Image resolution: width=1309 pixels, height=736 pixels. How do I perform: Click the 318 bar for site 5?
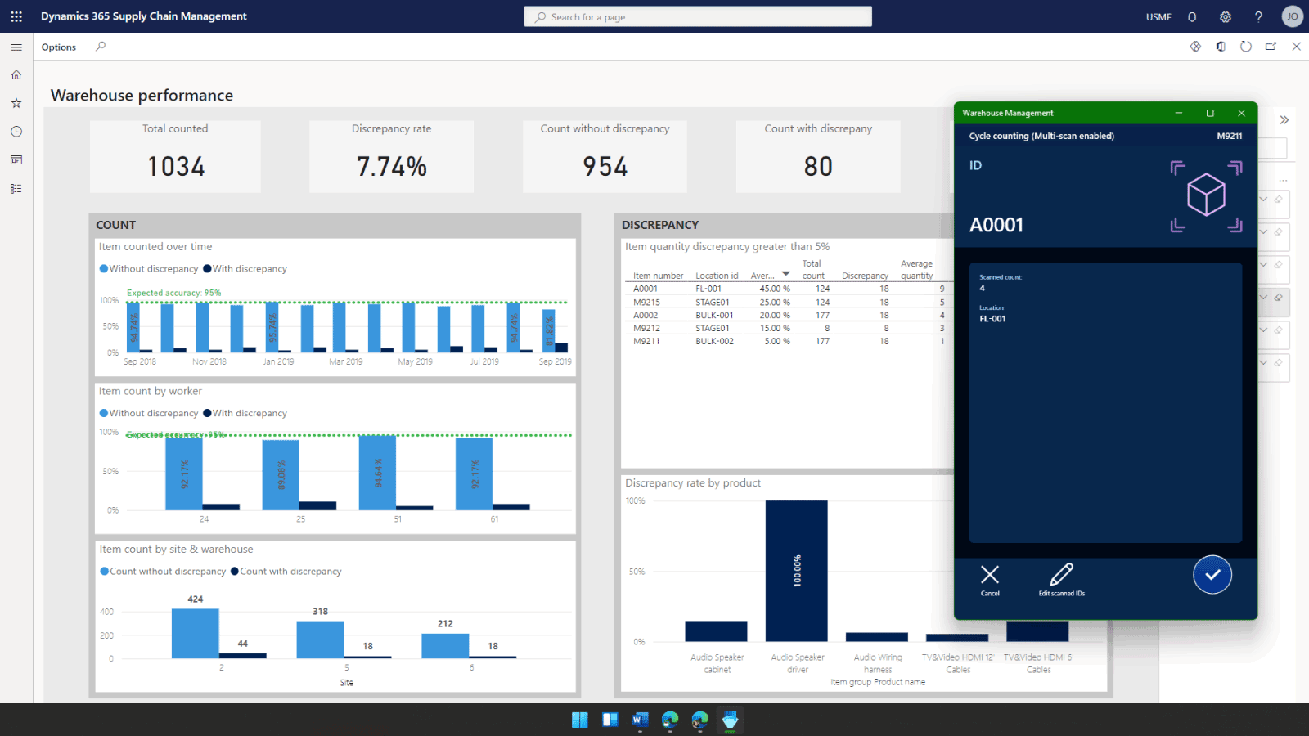(320, 640)
